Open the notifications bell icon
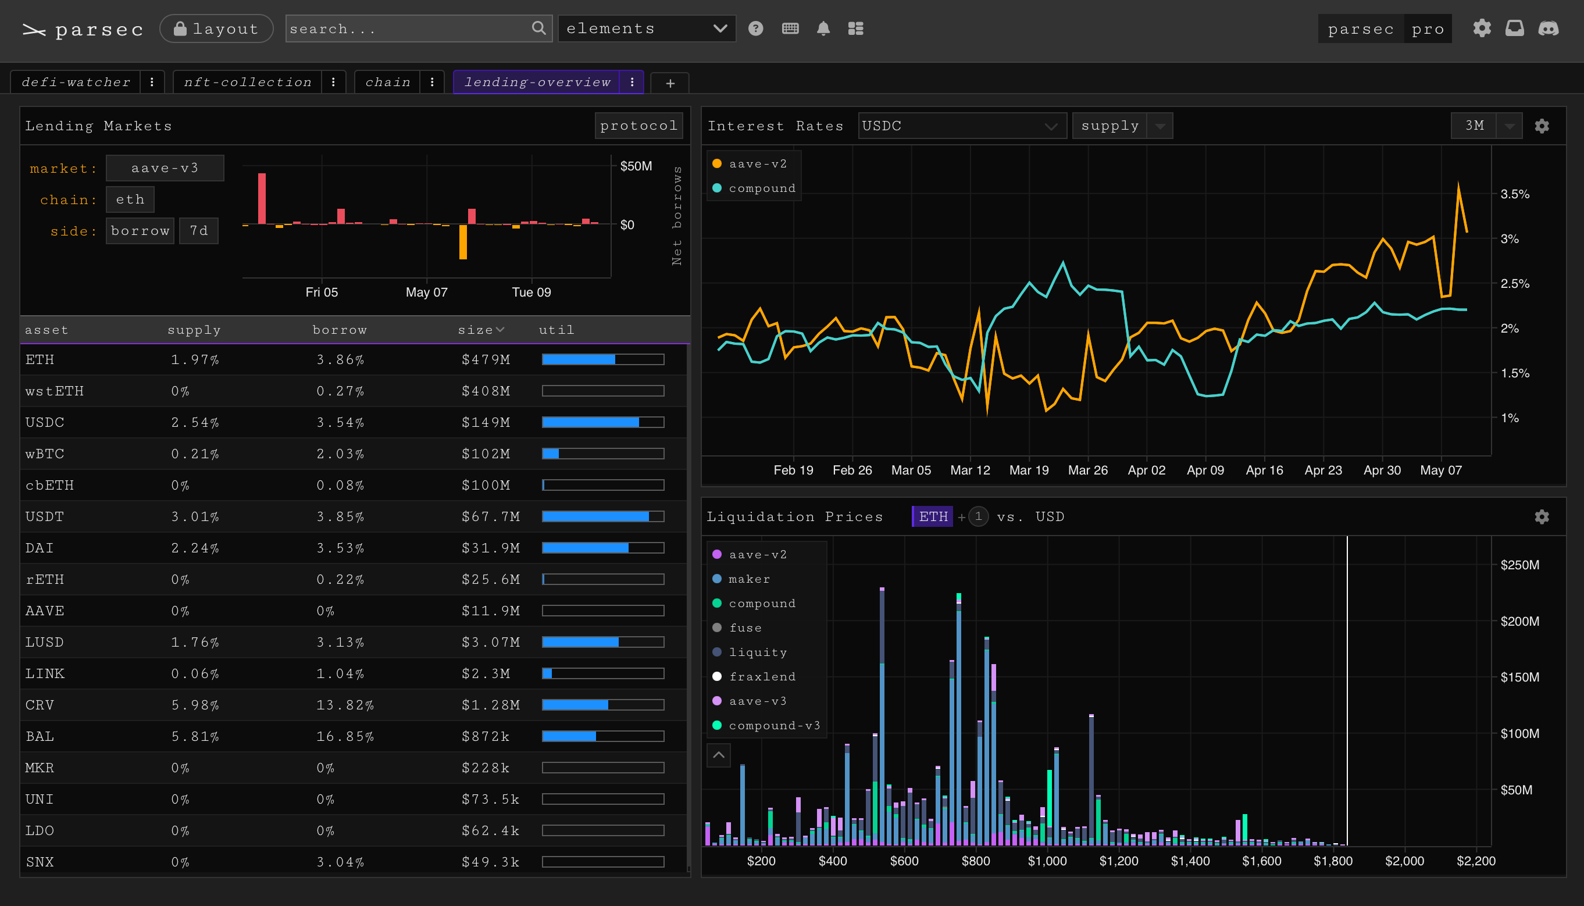This screenshot has width=1584, height=906. [823, 28]
